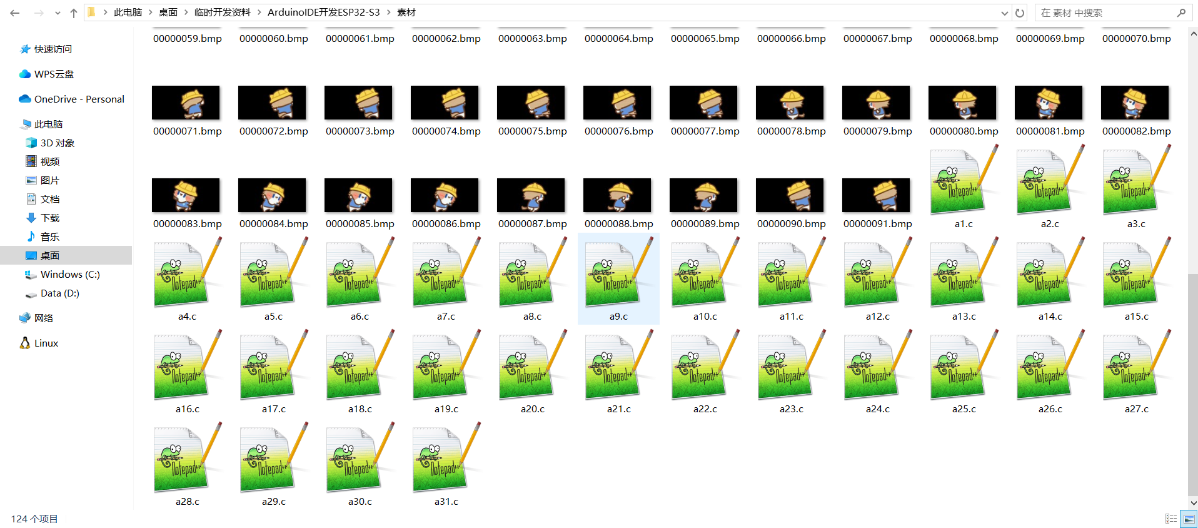Select 桌面 in the navigation pane
The height and width of the screenshot is (528, 1198).
(x=50, y=255)
